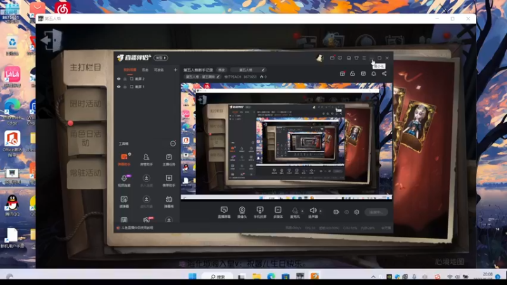This screenshot has width=507, height=285.
Task: Open the mode pill beside app logo
Action: click(x=161, y=58)
